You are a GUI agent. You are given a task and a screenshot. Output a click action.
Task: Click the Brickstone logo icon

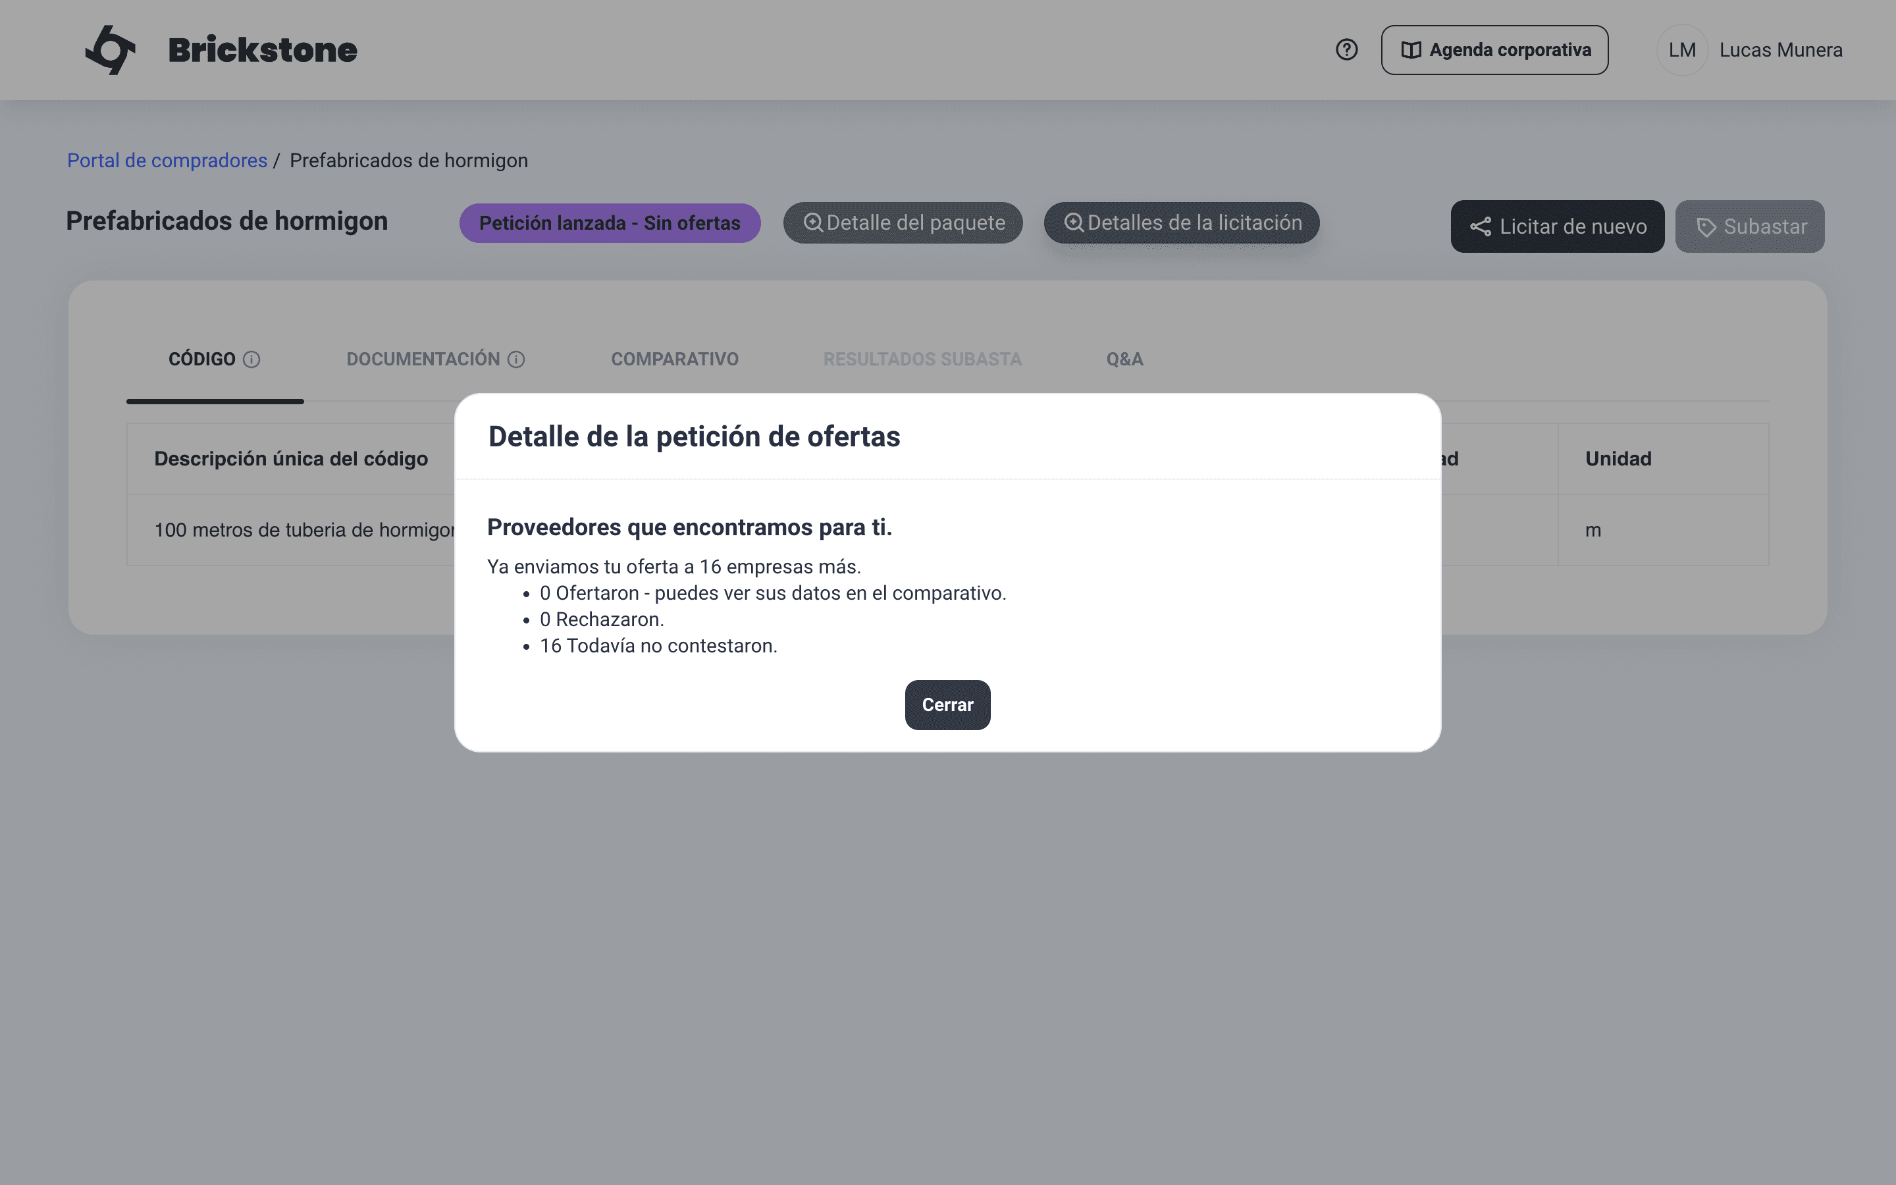(x=110, y=50)
